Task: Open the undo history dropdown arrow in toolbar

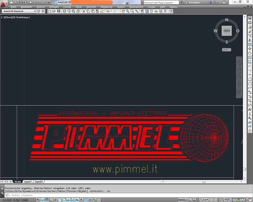Action: pyautogui.click(x=111, y=11)
